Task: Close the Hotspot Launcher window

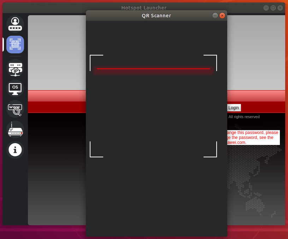Action: (x=280, y=8)
